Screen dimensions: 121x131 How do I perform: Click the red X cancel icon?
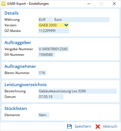[98, 127]
